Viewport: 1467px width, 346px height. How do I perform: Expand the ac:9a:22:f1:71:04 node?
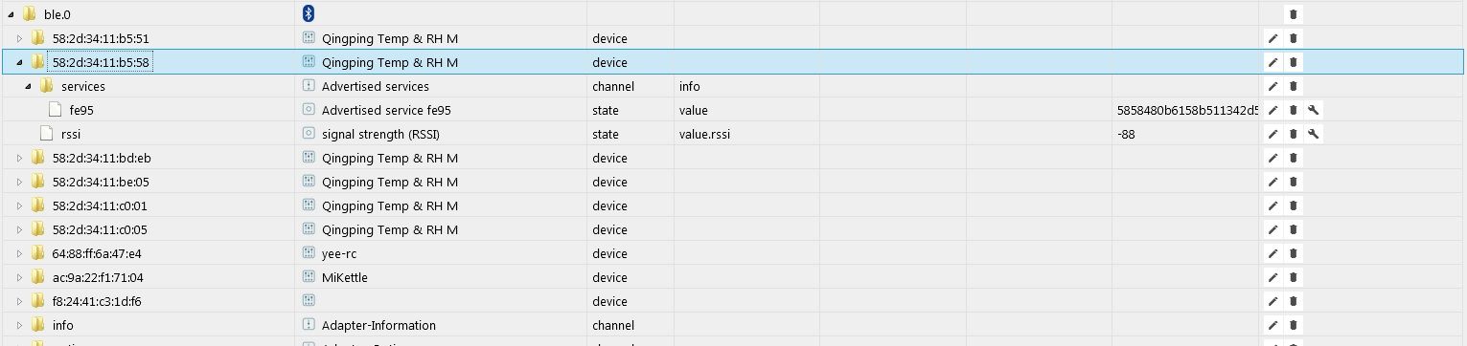[20, 277]
